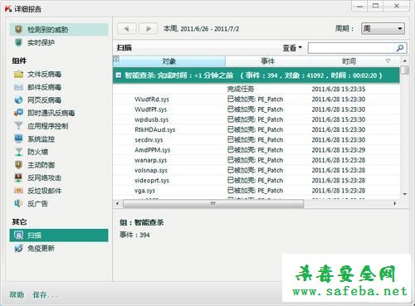The width and height of the screenshot is (415, 306).
Task: Select the AmdPPM.sys row
Action: coord(256,150)
